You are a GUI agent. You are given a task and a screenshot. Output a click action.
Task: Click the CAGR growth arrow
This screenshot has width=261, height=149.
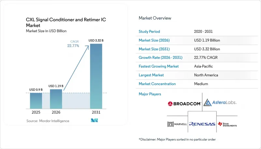tap(76, 68)
